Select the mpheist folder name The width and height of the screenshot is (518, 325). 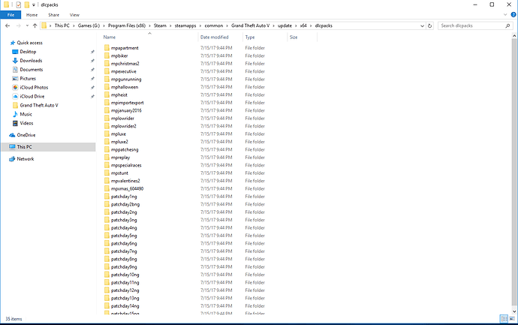point(119,95)
